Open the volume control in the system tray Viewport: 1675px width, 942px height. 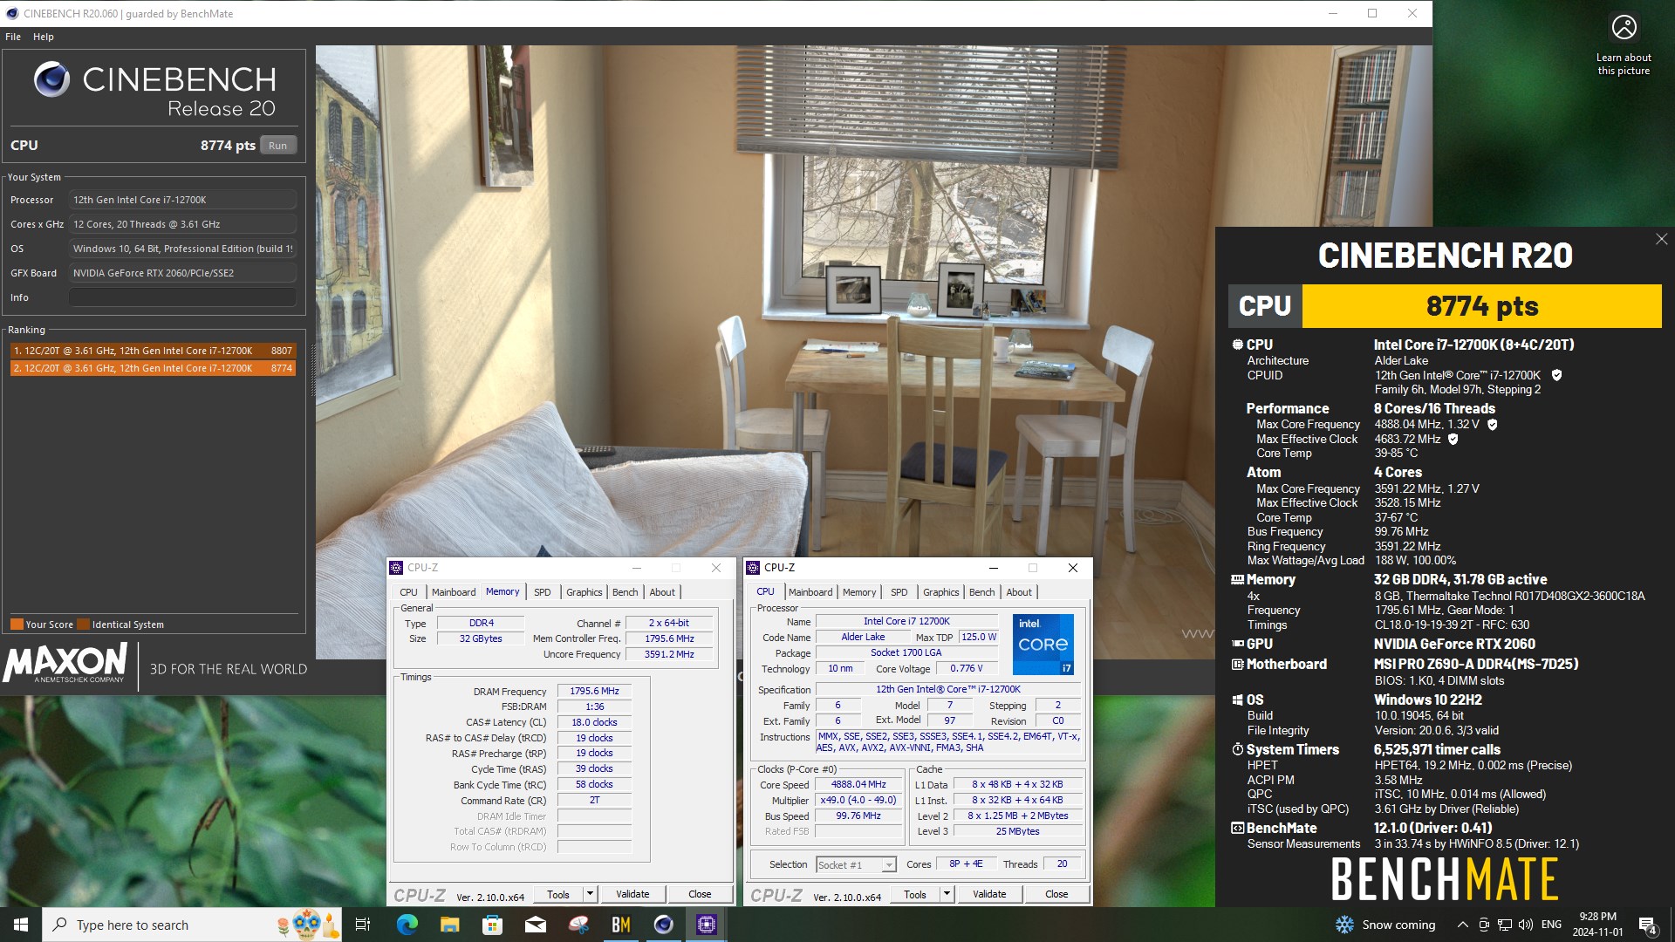pyautogui.click(x=1525, y=925)
